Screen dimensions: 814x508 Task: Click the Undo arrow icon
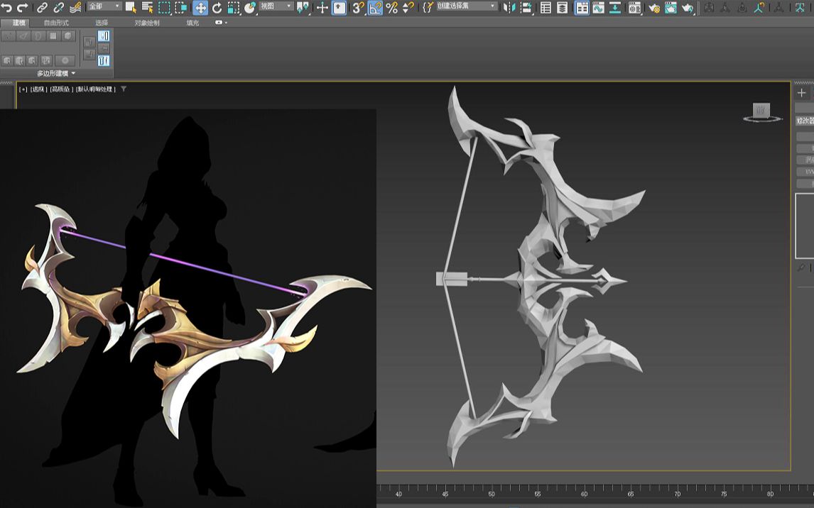tap(6, 7)
